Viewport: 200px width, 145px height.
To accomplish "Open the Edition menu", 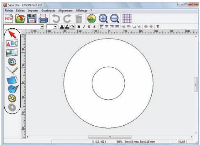I will click(x=20, y=11).
